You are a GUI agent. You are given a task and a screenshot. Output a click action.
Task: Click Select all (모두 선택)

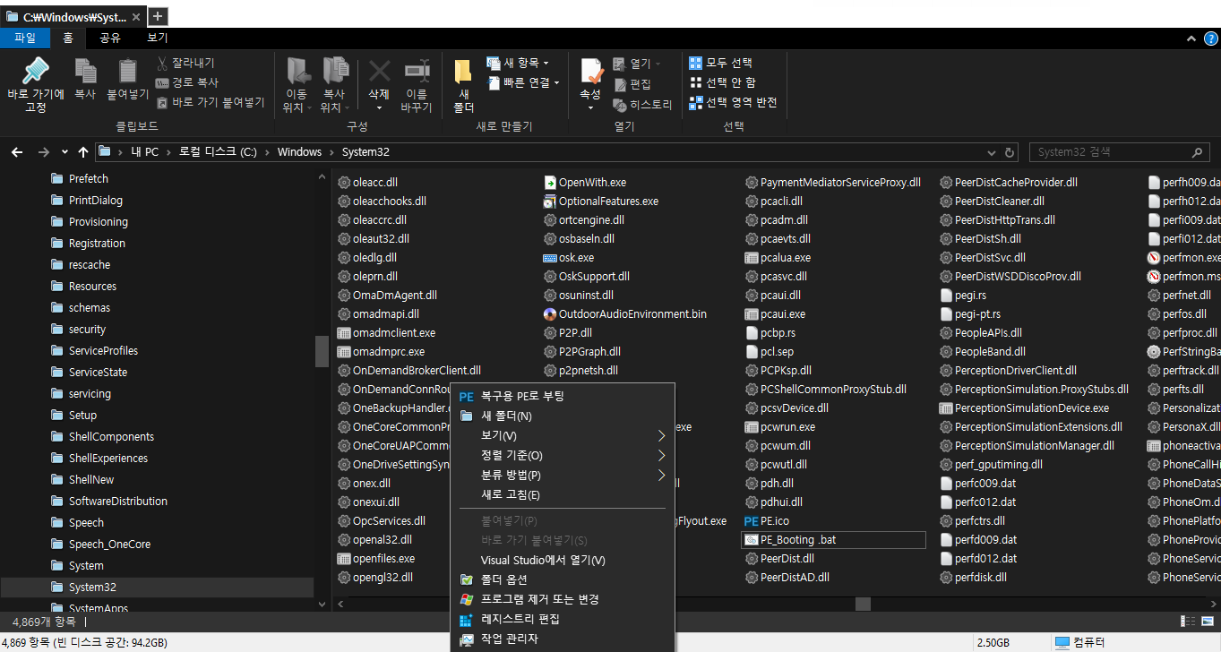pyautogui.click(x=721, y=63)
